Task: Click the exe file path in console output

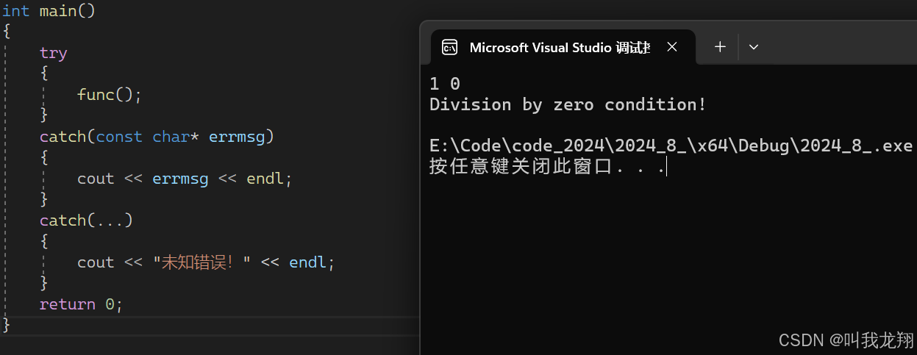Action: point(671,146)
